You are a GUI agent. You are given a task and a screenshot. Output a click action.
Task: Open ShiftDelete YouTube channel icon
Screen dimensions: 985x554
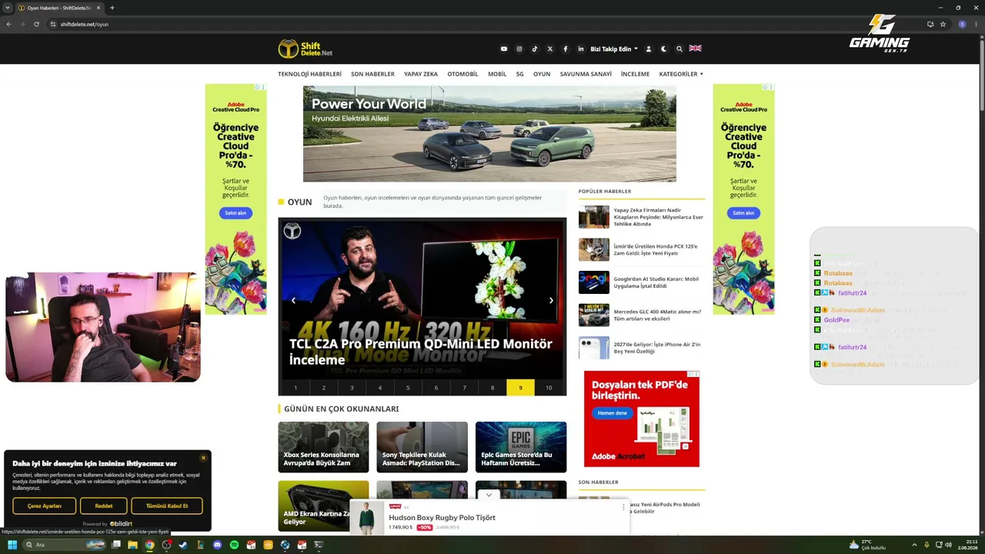504,48
